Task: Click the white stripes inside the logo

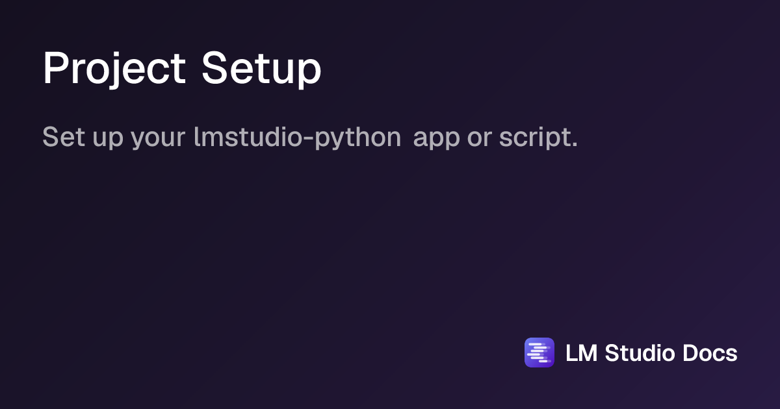Action: [539, 353]
